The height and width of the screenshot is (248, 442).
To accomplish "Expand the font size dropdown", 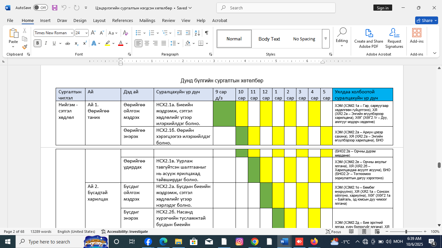I will (86, 33).
